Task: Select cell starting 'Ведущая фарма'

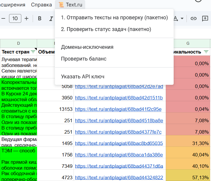Action: click(19, 141)
